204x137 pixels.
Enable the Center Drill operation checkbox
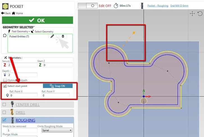pyautogui.click(x=4, y=105)
